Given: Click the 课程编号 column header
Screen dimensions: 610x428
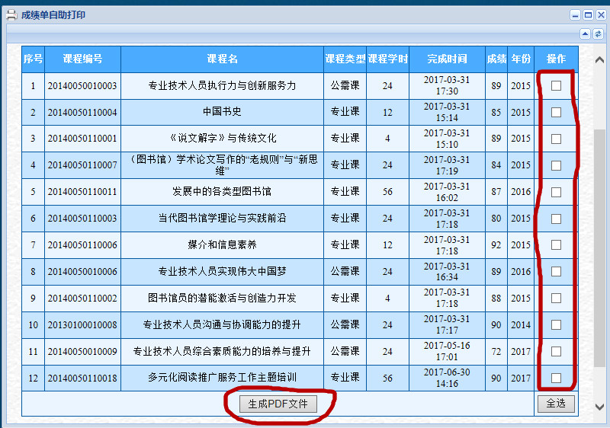Looking at the screenshot, I should 82,59.
